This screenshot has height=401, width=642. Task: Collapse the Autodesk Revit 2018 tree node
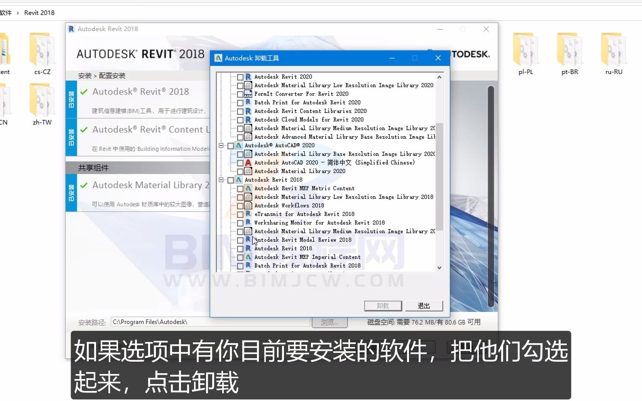tap(221, 180)
